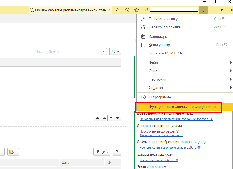Image resolution: width=233 pixels, height=169 pixels.
Task: Open Просроченные договоры (2) link
Action: 160,131
